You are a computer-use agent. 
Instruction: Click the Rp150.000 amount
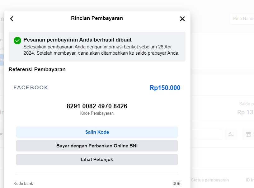point(165,88)
